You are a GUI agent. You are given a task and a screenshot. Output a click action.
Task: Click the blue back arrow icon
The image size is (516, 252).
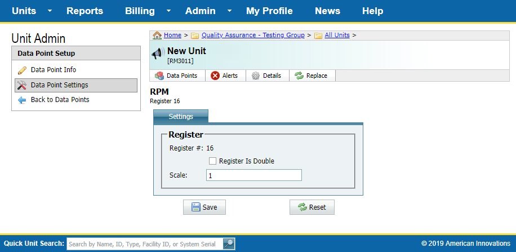click(x=22, y=100)
